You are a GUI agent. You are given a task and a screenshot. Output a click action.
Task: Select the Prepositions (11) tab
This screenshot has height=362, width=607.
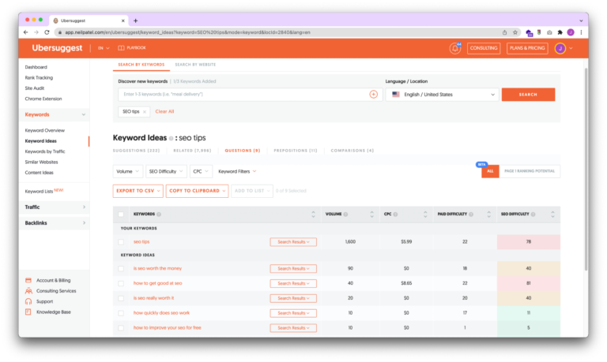point(296,151)
